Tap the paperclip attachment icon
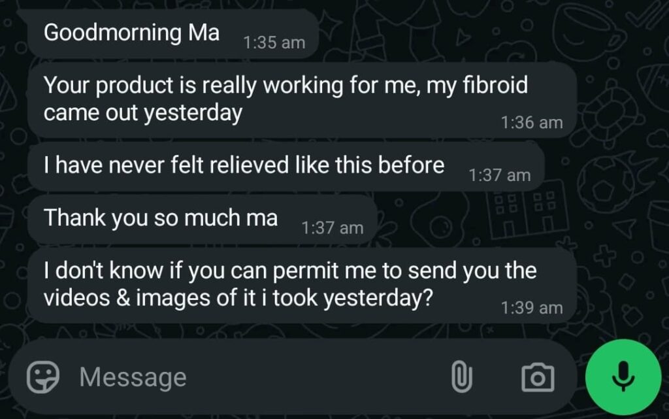669x419 pixels. click(x=461, y=377)
